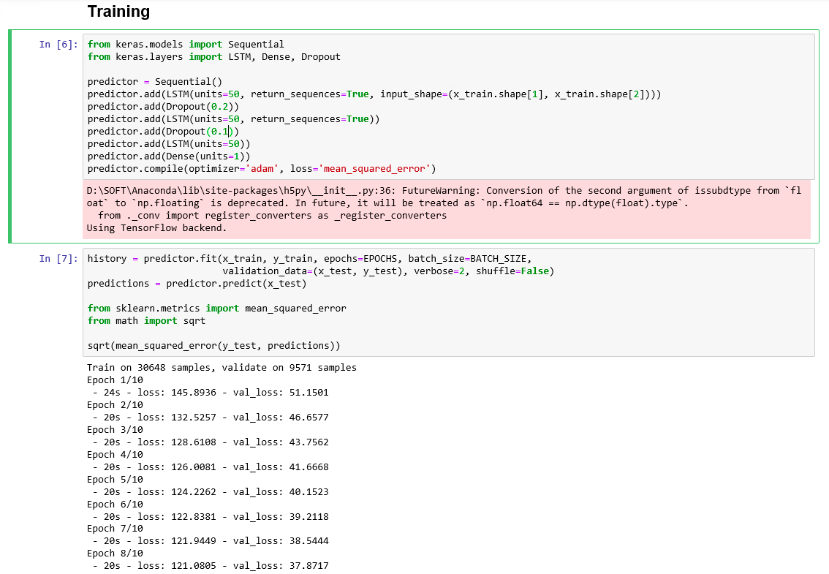Click 'from keras.models import Sequential' line
This screenshot has height=574, width=829.
tap(186, 45)
